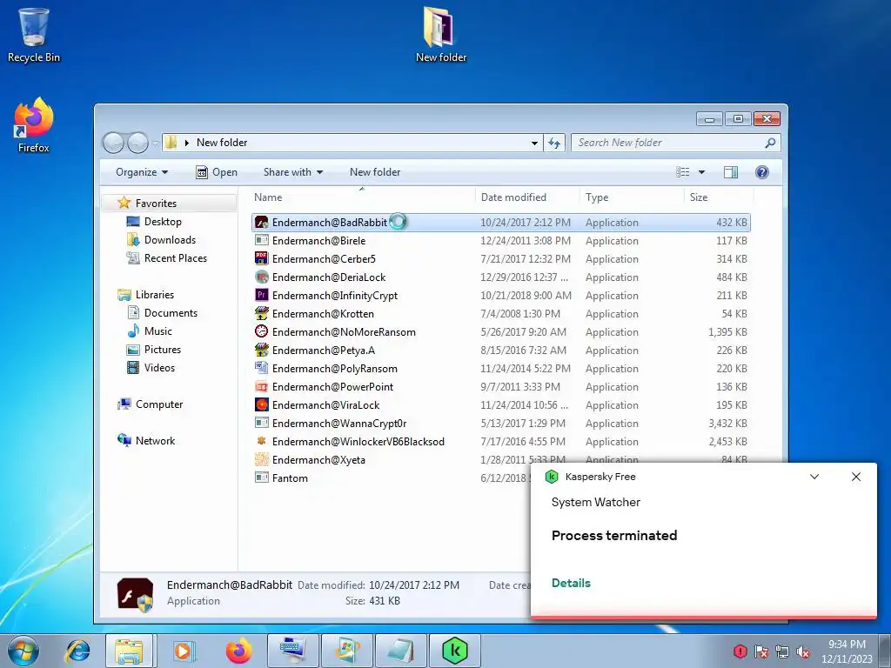The height and width of the screenshot is (668, 891).
Task: Click the Explorer Back navigation button
Action: [x=113, y=143]
